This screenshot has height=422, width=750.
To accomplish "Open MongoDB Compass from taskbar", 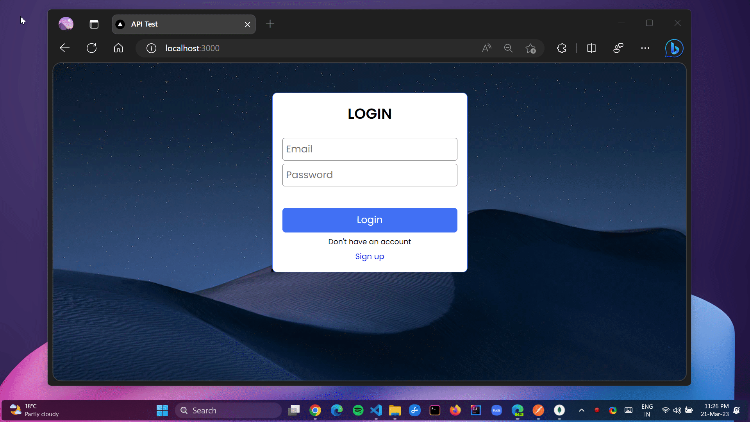I will 559,410.
